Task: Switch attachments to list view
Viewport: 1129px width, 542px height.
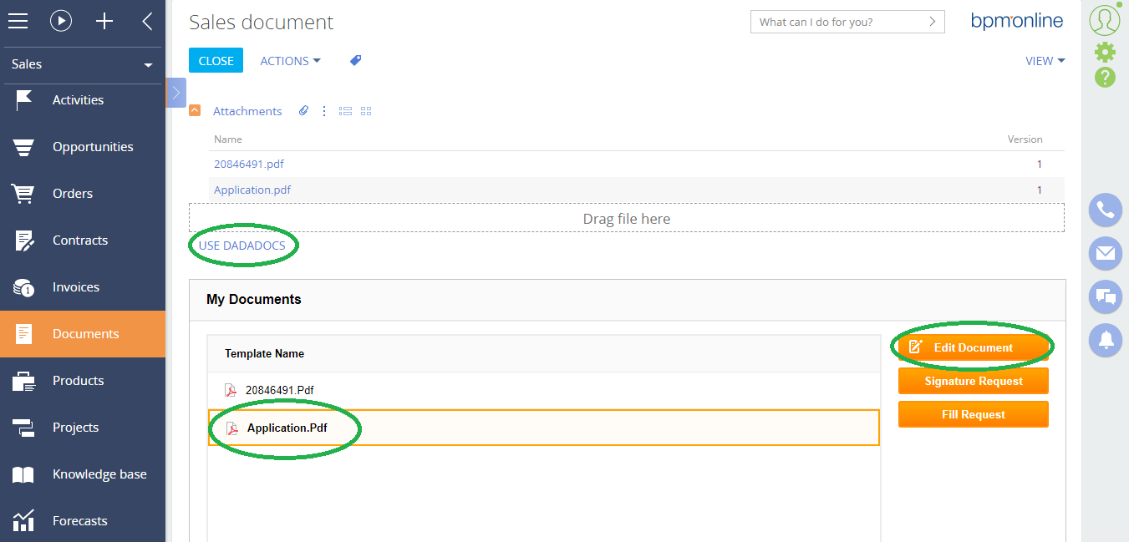Action: click(345, 111)
